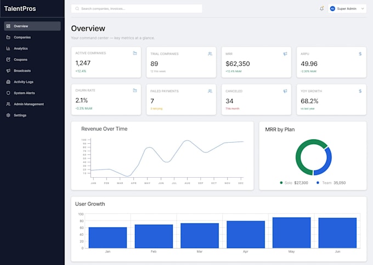Click the 34 canceled value
Screen dimensions: 373x265
pyautogui.click(x=229, y=101)
